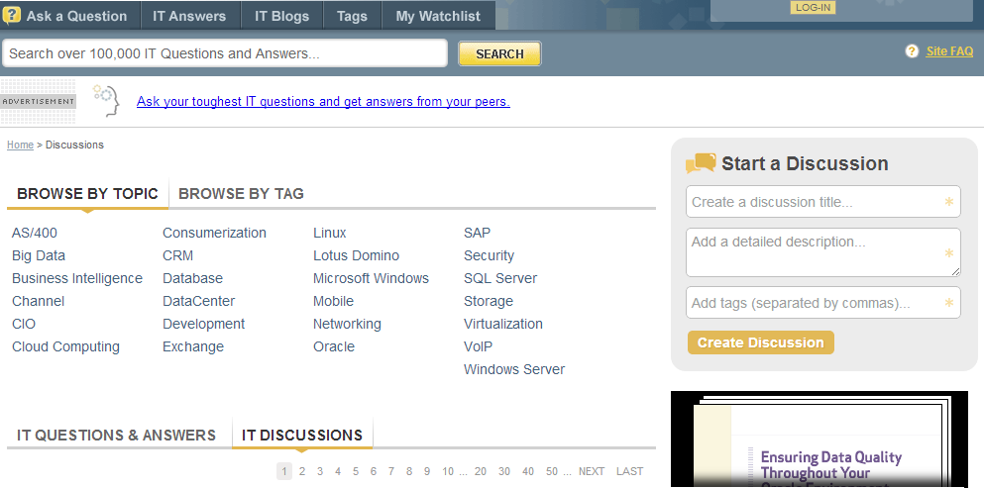Select the Windows Server topic
The height and width of the screenshot is (488, 984).
pos(514,369)
